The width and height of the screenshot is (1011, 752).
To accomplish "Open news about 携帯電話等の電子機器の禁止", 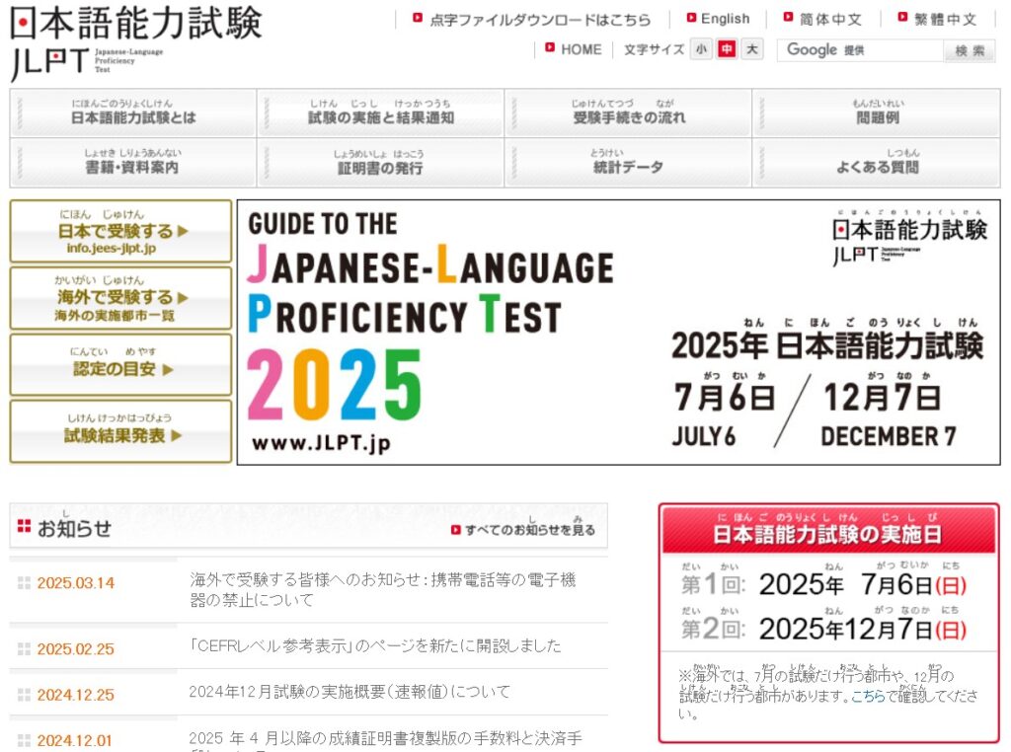I will [382, 589].
